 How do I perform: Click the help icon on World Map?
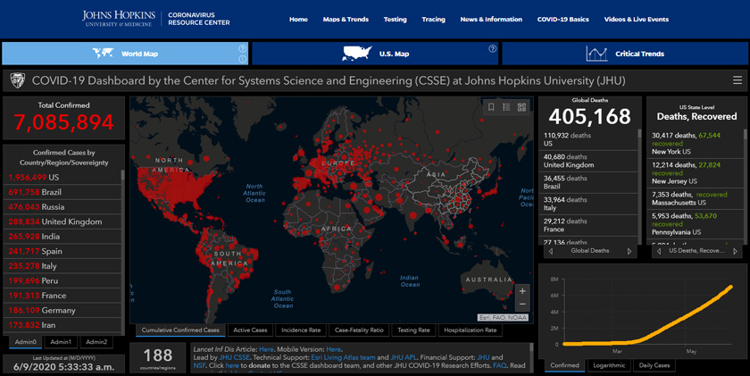click(x=242, y=49)
